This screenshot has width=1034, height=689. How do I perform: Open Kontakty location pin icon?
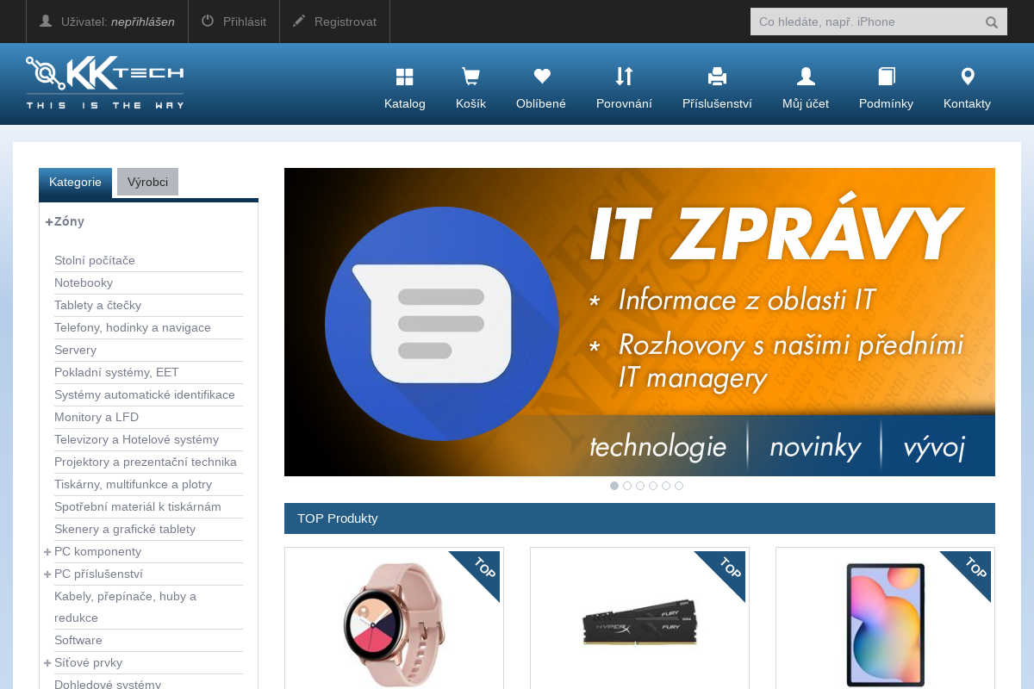pyautogui.click(x=967, y=78)
